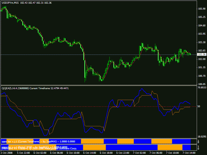Click the 7 Oct 02:00 time label
Viewport: 207px width, 155px height.
[x=139, y=153]
